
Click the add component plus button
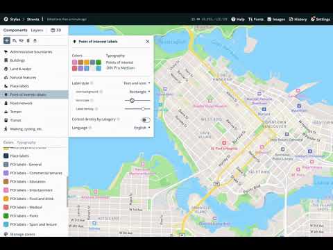click(7, 40)
